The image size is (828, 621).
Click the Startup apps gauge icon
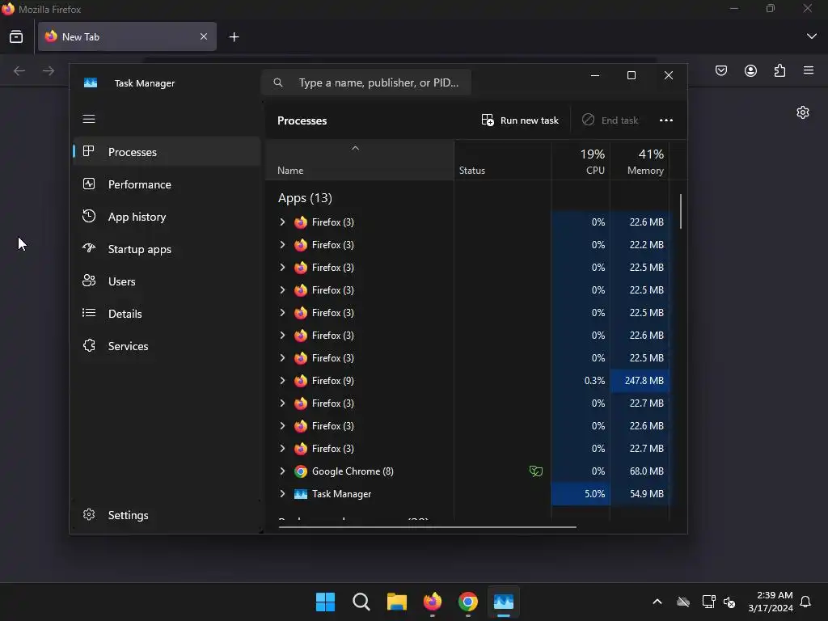pyautogui.click(x=89, y=247)
